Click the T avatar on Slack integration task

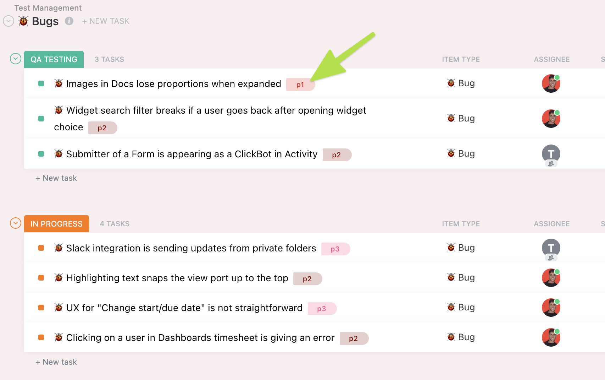tap(551, 248)
